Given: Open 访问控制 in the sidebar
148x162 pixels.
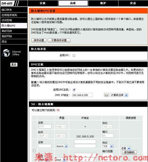Looking at the screenshot, I should (x=14, y=20).
